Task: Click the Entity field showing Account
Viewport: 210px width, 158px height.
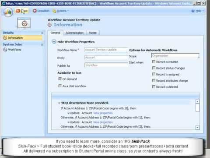Action: [x=106, y=57]
